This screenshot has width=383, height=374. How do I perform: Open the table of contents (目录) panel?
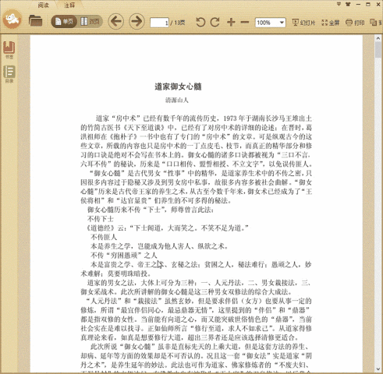point(9,74)
